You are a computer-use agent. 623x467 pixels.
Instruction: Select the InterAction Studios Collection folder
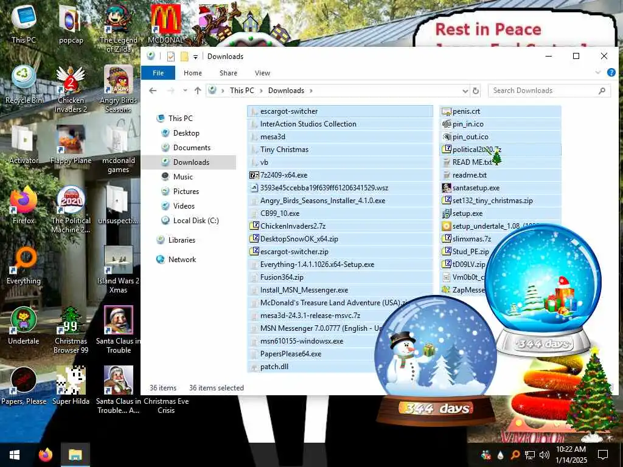(340, 124)
